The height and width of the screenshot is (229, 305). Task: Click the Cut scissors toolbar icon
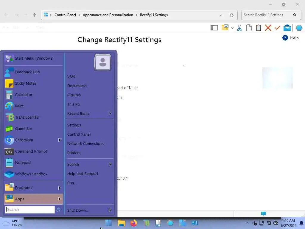click(239, 28)
